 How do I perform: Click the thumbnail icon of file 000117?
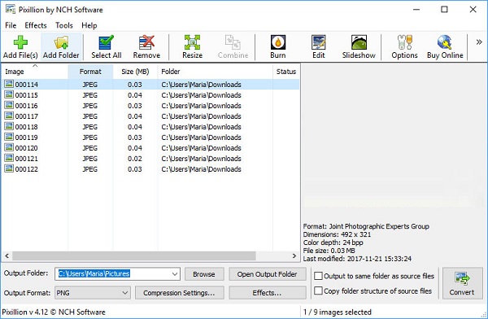(x=9, y=116)
